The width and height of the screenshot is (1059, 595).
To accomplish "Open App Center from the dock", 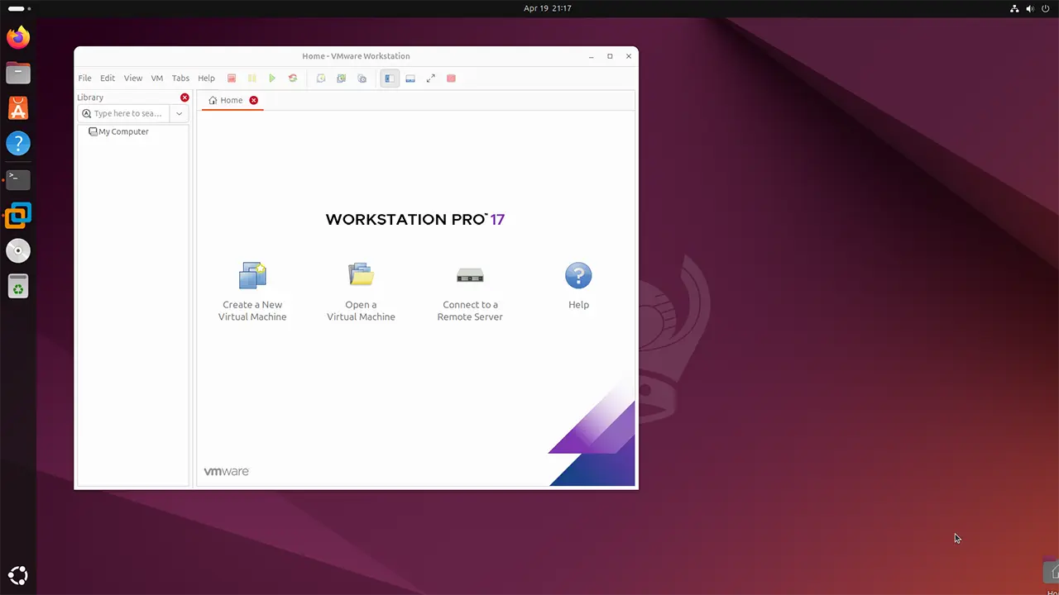I will tap(18, 108).
